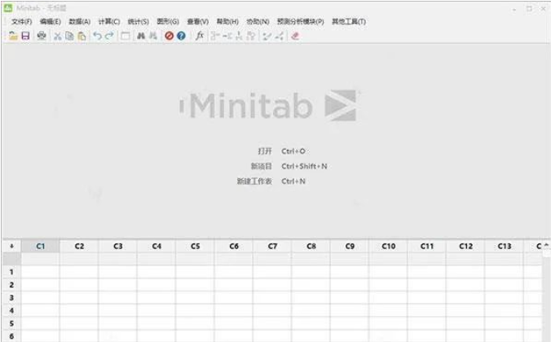Open the 其他工具(T) menu
Screen dimensions: 551x342
click(x=349, y=22)
